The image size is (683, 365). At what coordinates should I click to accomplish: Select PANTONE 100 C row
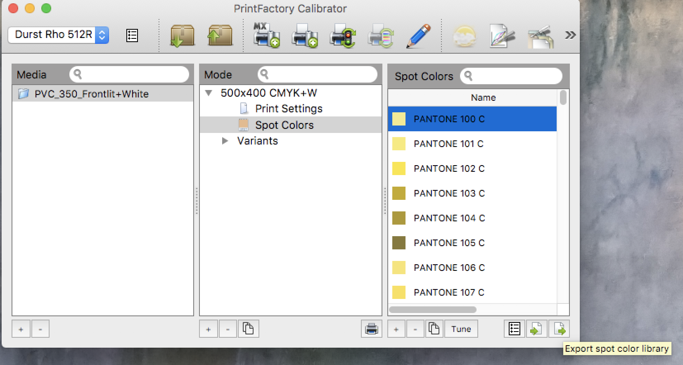coord(472,119)
